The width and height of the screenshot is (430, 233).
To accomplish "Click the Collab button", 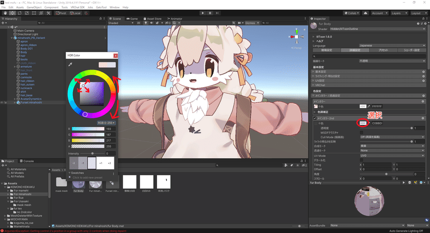I will tap(352, 13).
